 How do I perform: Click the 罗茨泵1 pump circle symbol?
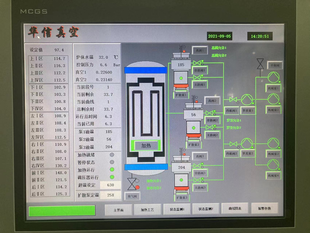tap(247, 99)
